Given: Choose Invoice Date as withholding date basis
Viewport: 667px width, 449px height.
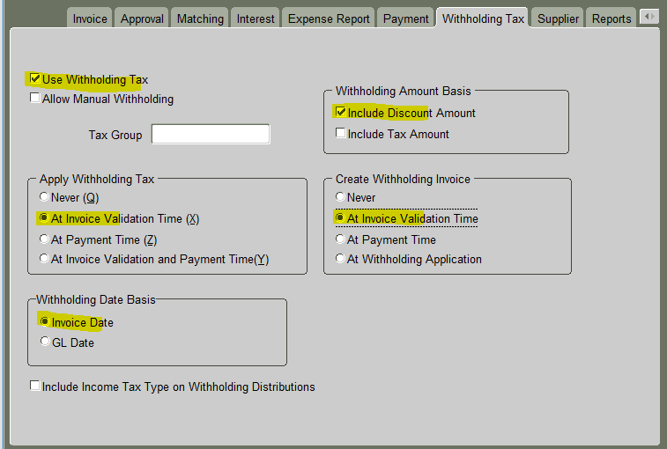Looking at the screenshot, I should 45,321.
